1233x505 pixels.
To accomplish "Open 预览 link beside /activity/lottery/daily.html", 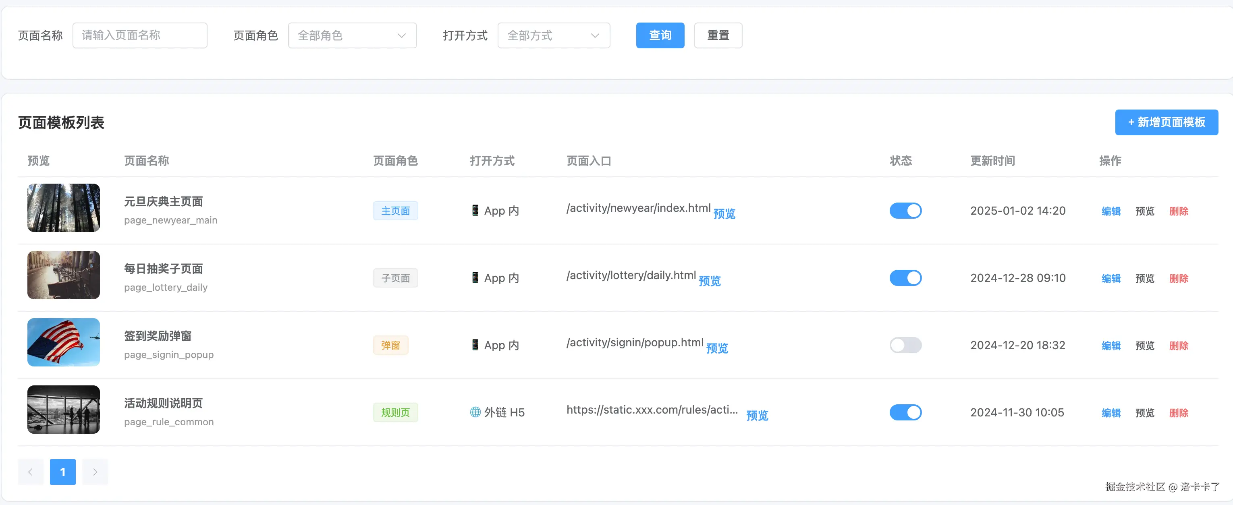I will (709, 281).
